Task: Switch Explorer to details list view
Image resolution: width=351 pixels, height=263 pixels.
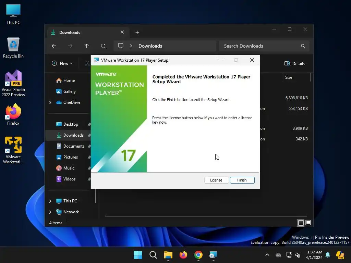Action: click(301, 223)
